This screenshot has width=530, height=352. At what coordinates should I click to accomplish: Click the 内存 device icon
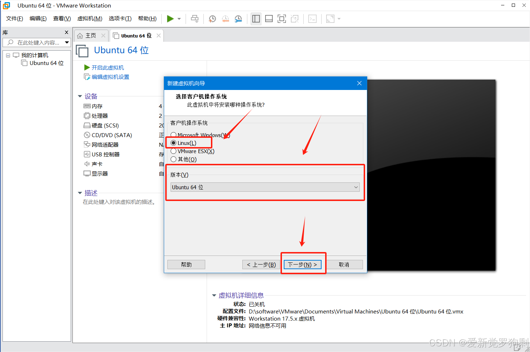(87, 106)
